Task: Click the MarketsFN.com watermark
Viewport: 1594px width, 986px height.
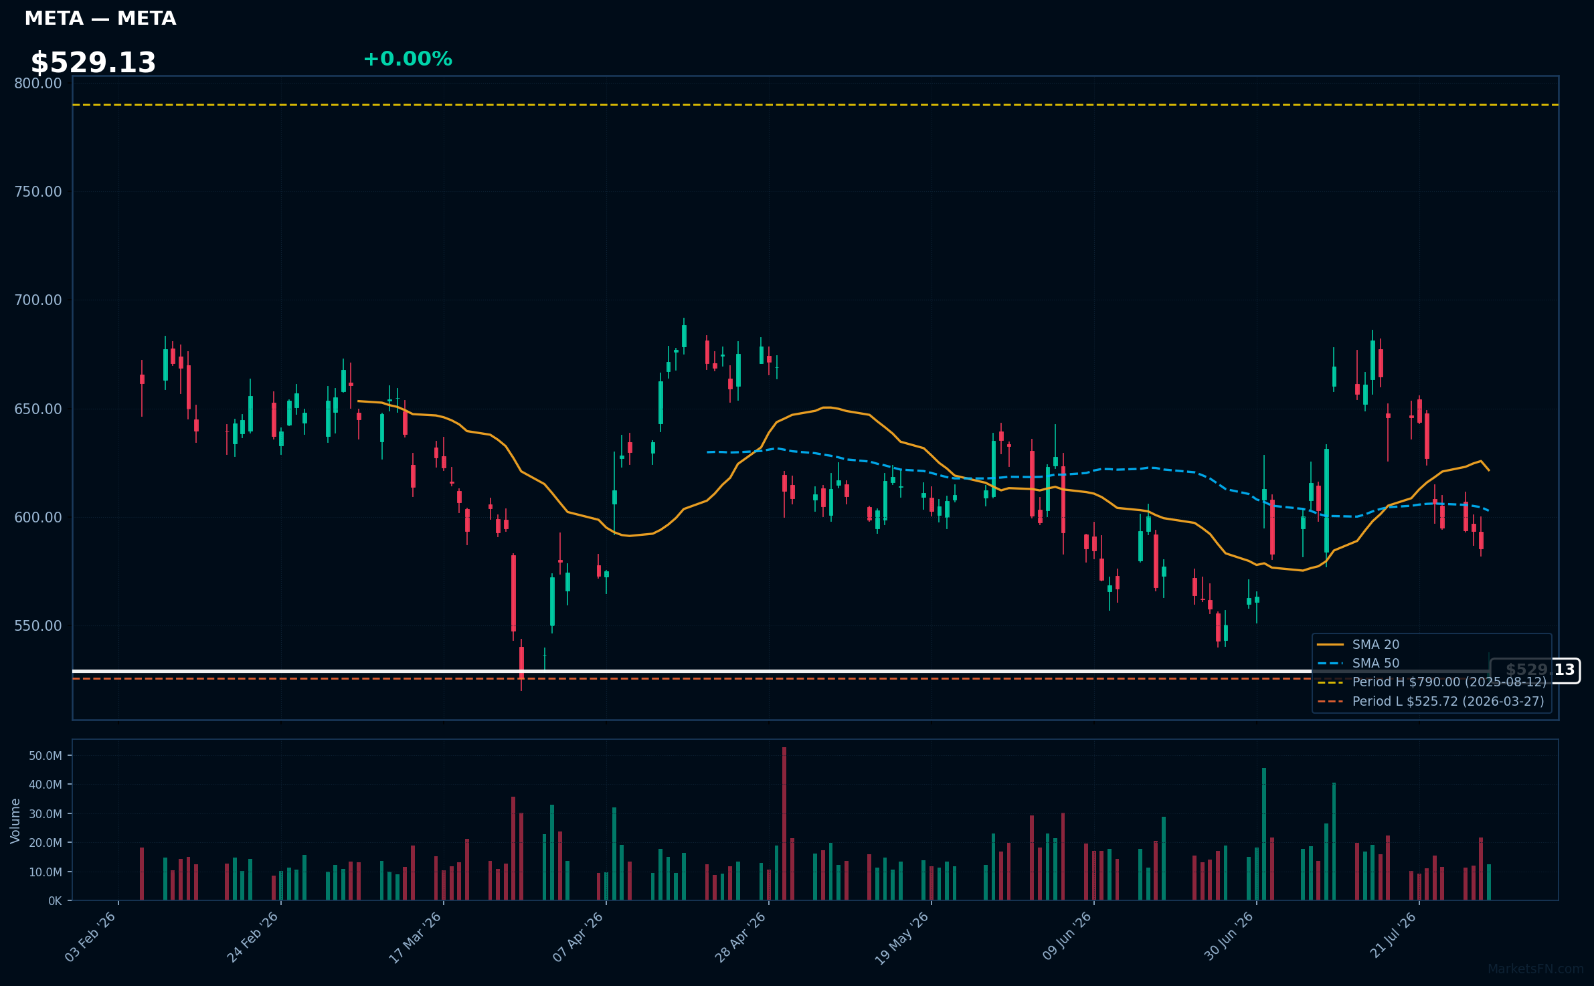Action: click(1536, 969)
